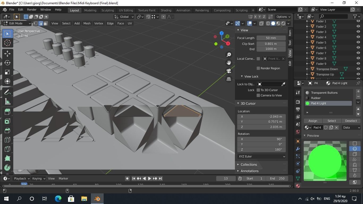Open the Options dropdown in viewport header

pyautogui.click(x=283, y=17)
